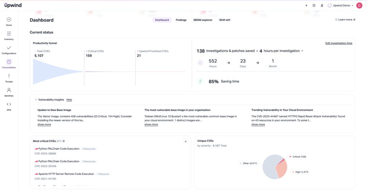Open Home in the sidebar

pyautogui.click(x=9, y=22)
